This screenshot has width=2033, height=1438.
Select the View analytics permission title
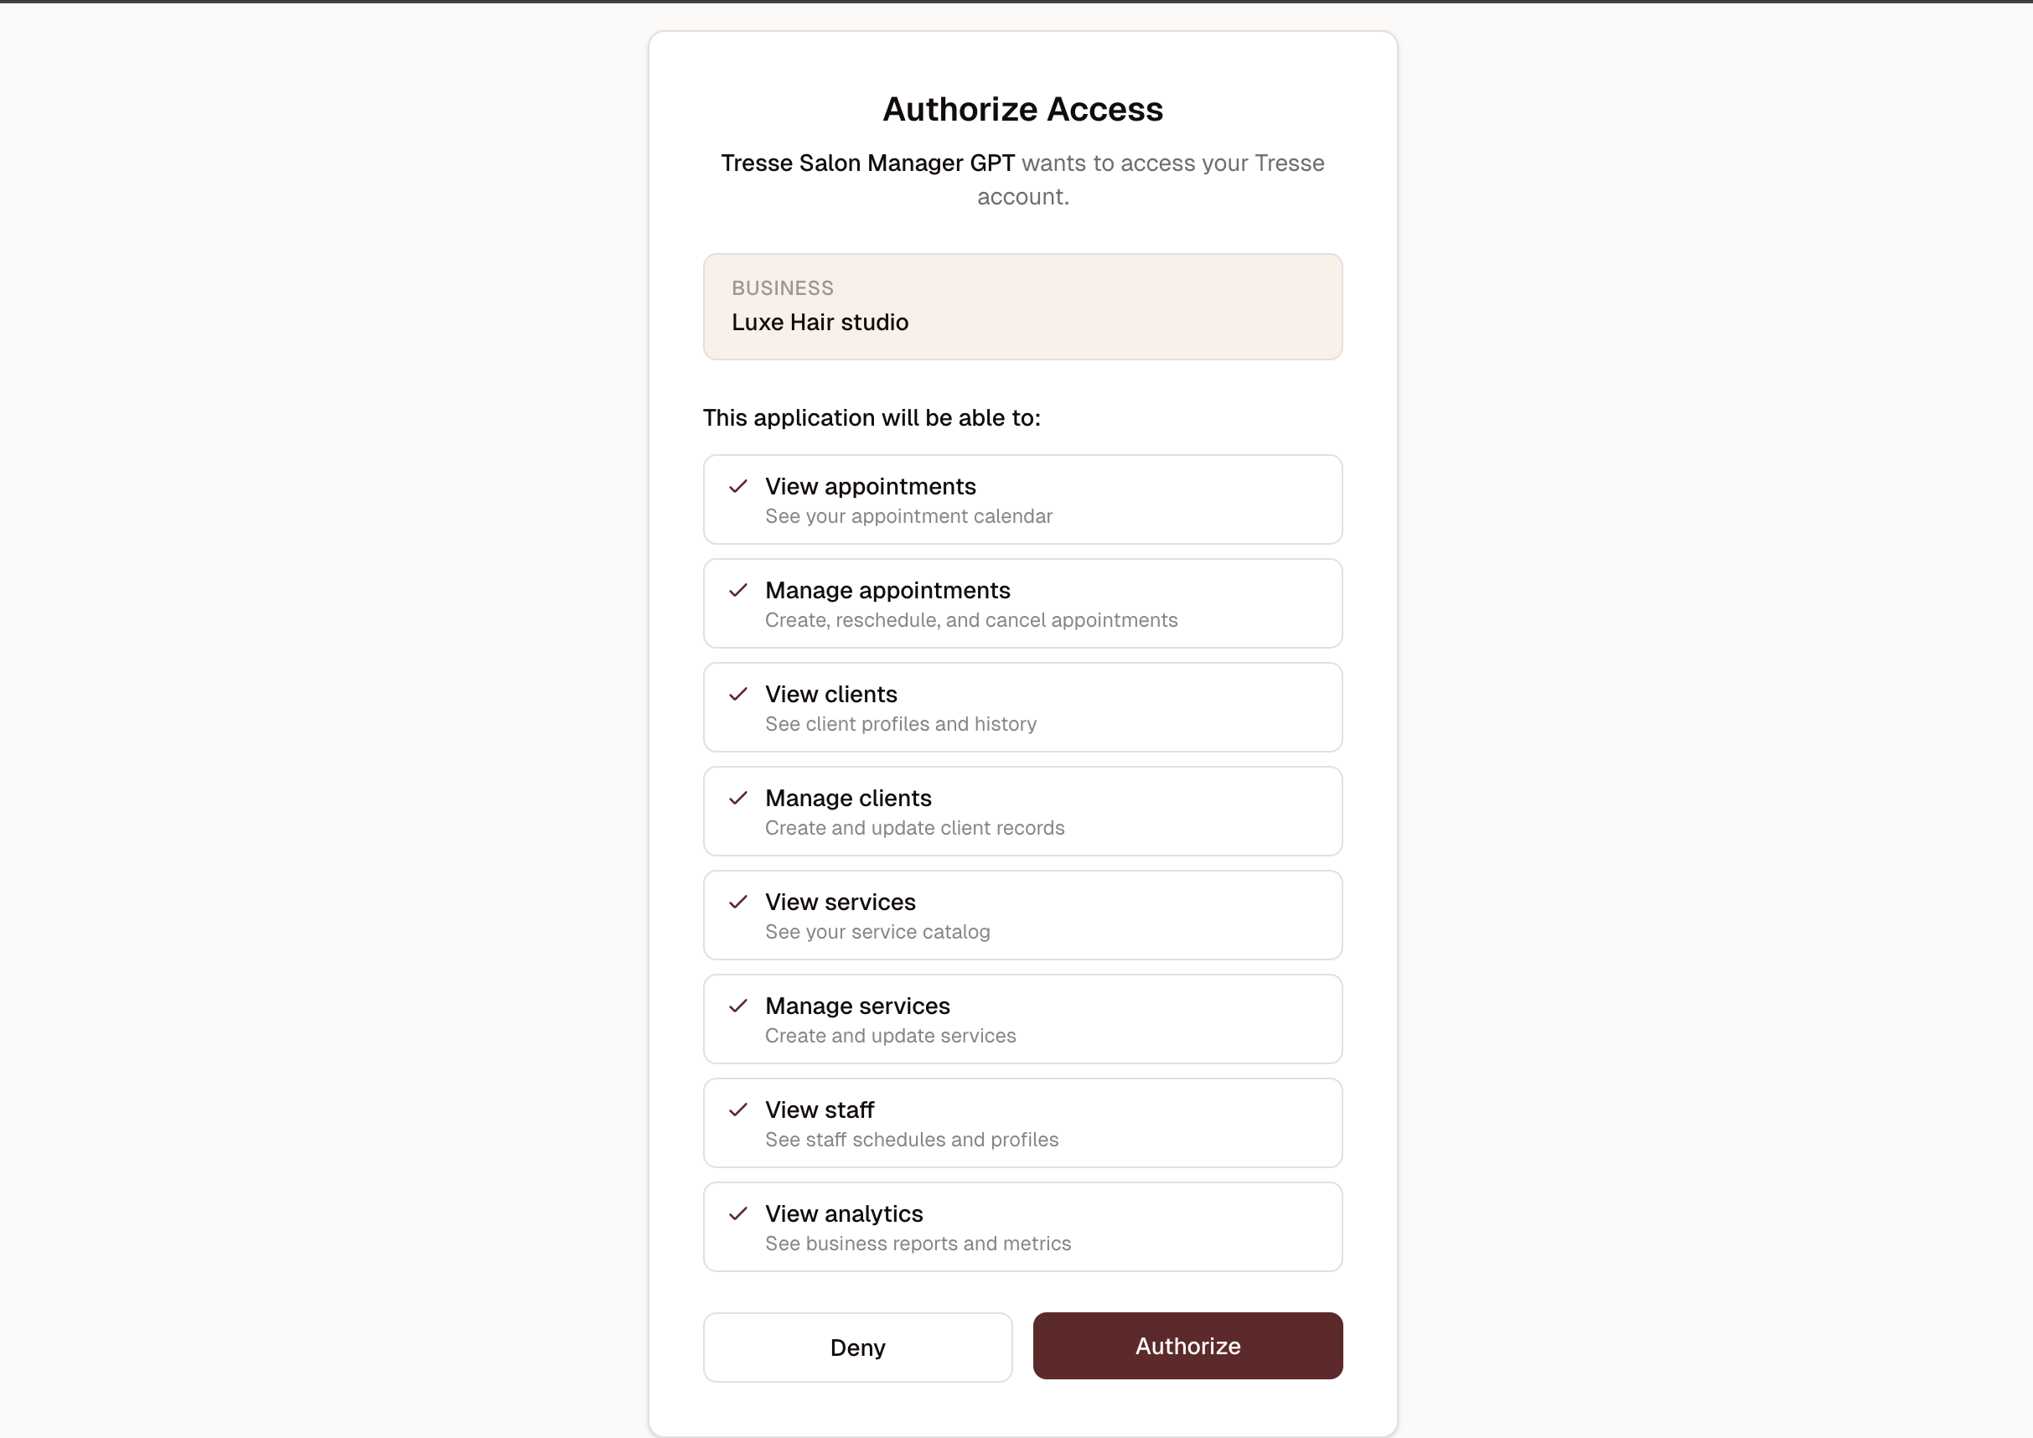point(844,1214)
